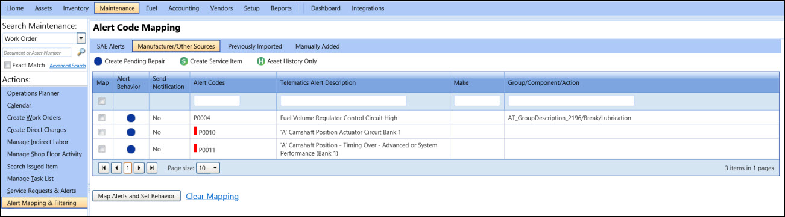Image resolution: width=785 pixels, height=217 pixels.
Task: Check the Map box for P0004 row
Action: [x=102, y=118]
